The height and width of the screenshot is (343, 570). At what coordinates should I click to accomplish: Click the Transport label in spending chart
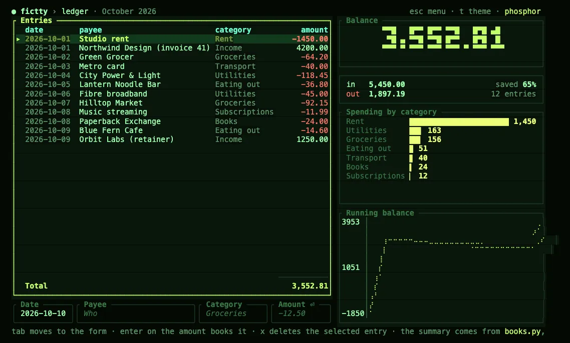[367, 158]
